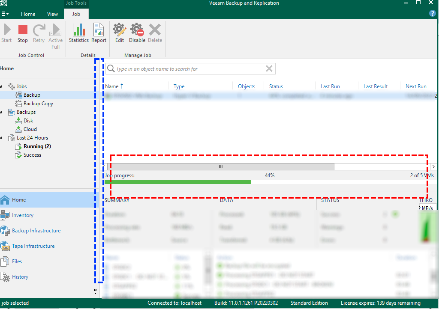Run an Active Full backup
This screenshot has height=309, width=439.
coord(55,36)
